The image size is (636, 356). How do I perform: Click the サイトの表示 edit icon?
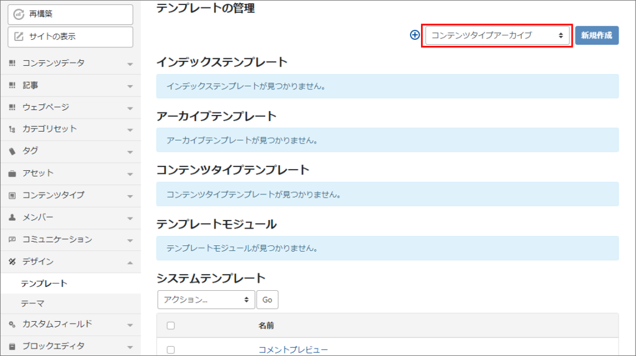[19, 37]
